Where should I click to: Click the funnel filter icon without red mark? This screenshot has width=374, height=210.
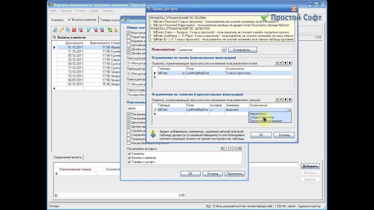click(89, 30)
